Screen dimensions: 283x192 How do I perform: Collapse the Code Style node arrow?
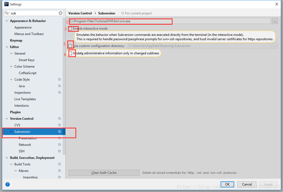point(11,80)
